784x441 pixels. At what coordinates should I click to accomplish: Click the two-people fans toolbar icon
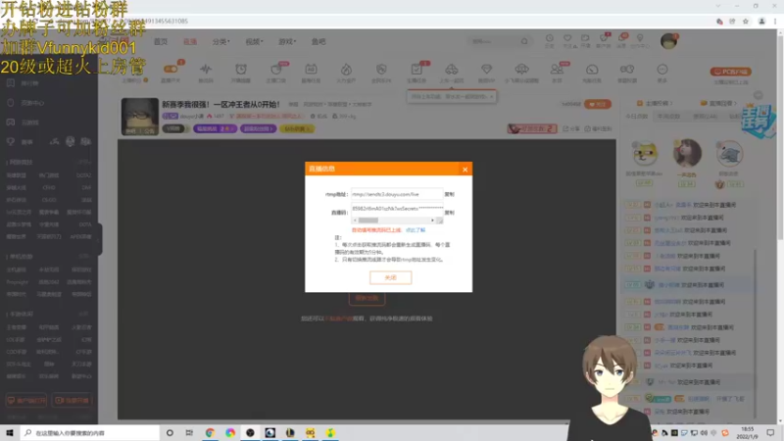pyautogui.click(x=557, y=69)
